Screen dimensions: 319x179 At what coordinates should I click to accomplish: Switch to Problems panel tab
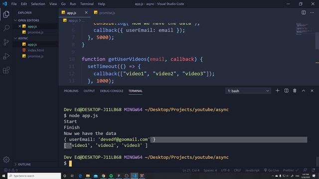pos(71,91)
